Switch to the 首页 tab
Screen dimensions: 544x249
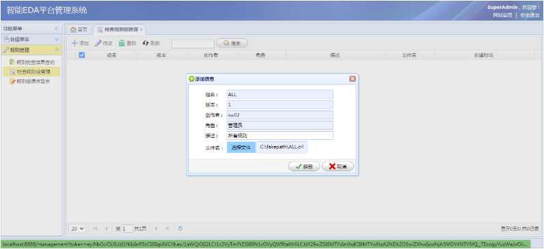[x=79, y=29]
